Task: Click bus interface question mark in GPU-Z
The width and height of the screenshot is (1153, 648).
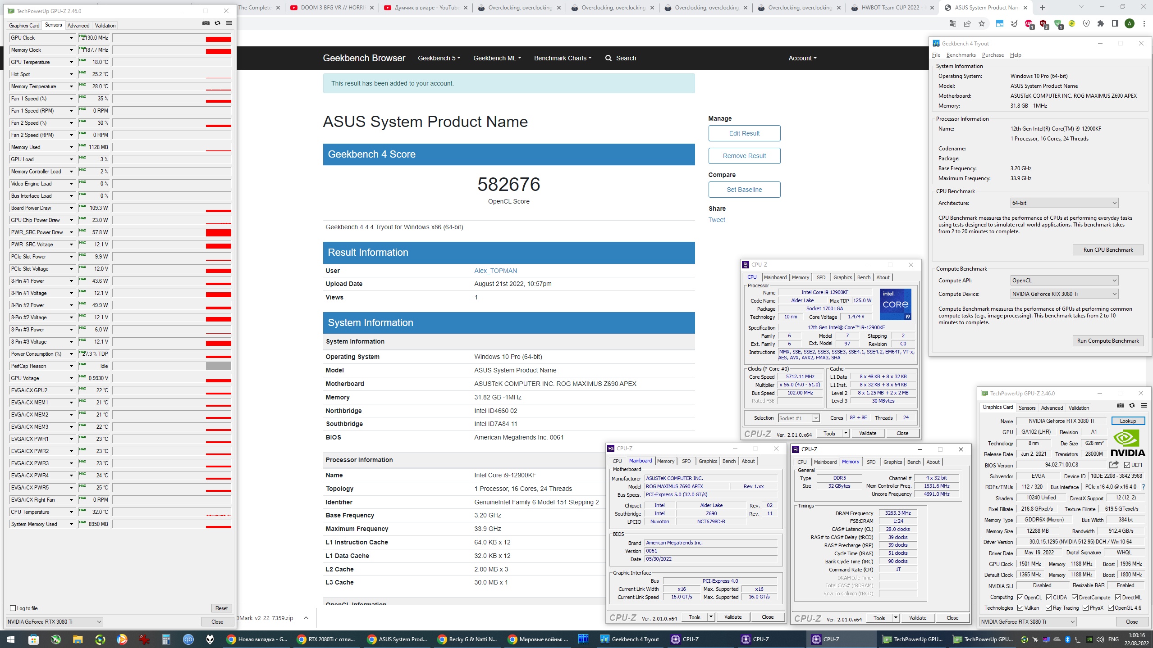Action: [x=1144, y=487]
